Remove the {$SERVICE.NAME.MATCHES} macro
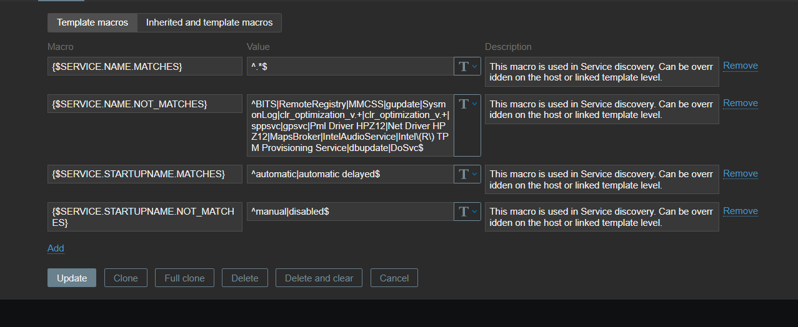 tap(740, 66)
